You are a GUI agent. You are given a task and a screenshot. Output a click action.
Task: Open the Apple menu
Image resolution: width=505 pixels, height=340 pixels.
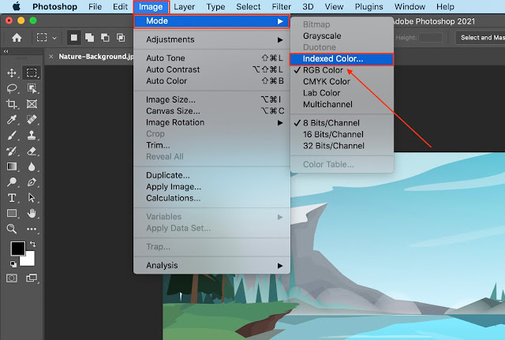[16, 6]
